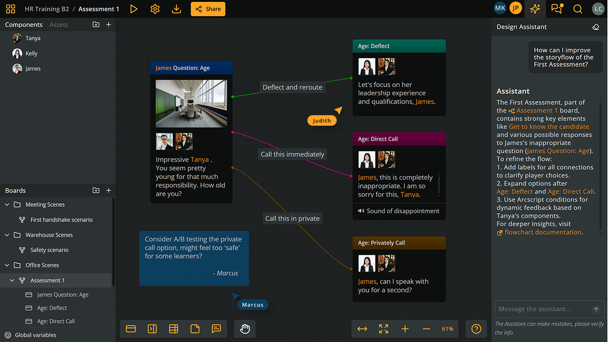609x342 pixels.
Task: Click the search magnifier icon
Action: [x=578, y=9]
